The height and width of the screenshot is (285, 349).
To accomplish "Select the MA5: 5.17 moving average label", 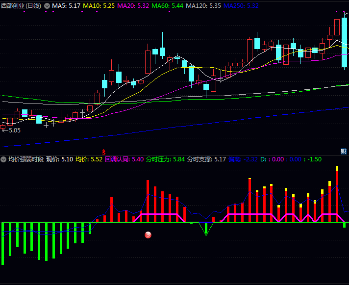I will click(66, 6).
